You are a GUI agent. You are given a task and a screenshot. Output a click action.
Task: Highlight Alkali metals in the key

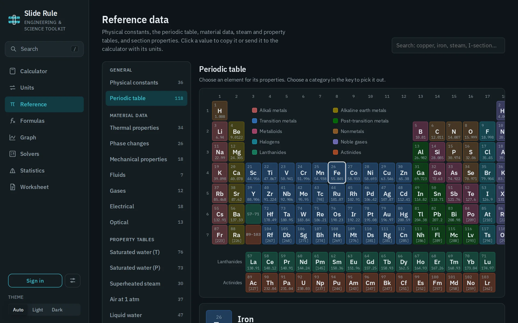[269, 110]
